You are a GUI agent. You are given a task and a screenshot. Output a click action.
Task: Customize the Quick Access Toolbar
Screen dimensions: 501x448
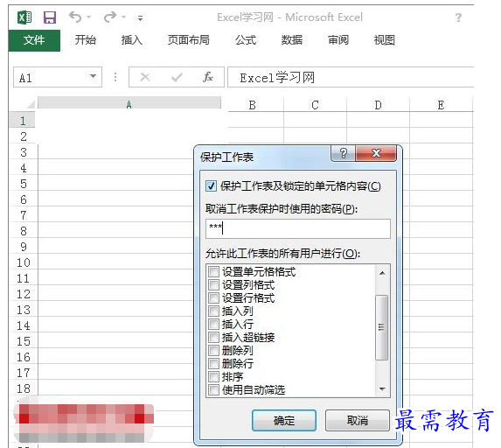pyautogui.click(x=140, y=17)
